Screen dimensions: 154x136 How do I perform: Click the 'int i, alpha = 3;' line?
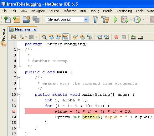click(66, 100)
